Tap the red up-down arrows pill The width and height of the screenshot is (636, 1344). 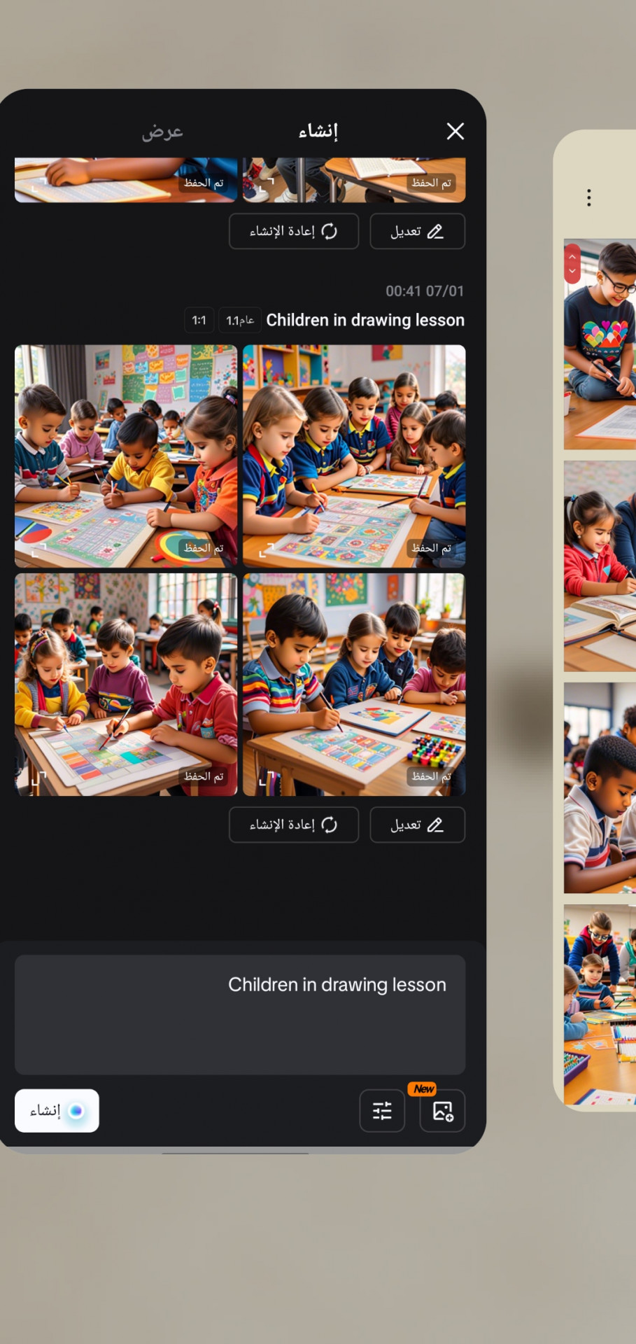click(x=572, y=264)
